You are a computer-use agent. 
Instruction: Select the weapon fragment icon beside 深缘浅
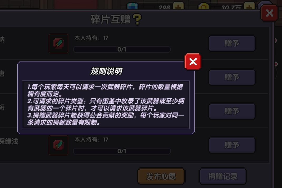[59, 145]
